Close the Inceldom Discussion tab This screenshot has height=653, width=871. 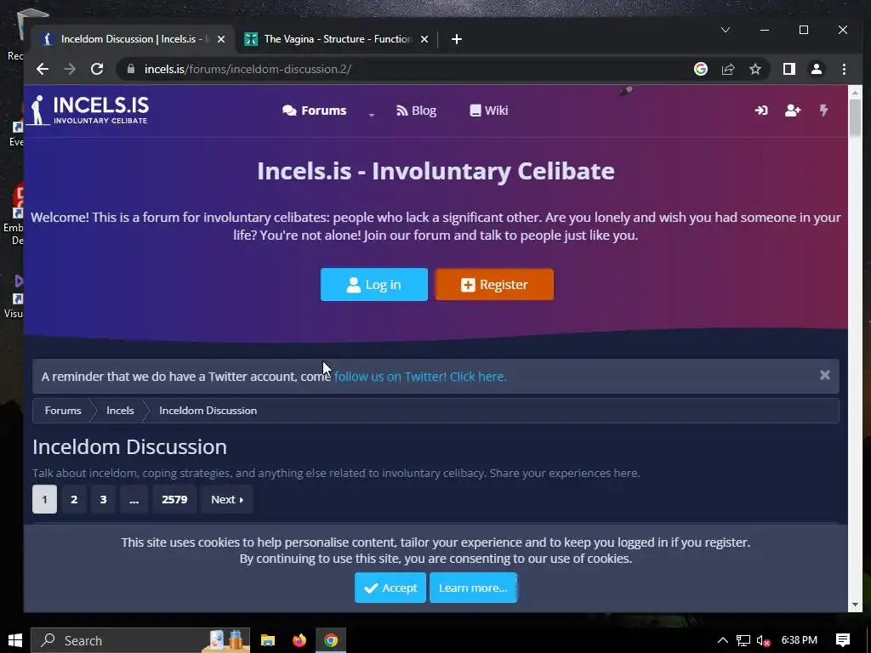coord(221,39)
